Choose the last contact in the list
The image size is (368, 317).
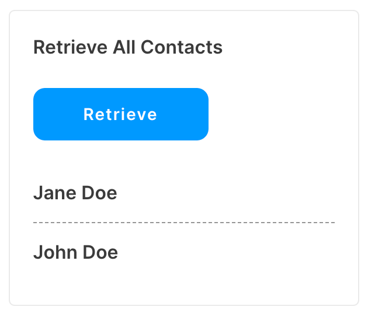click(x=75, y=252)
